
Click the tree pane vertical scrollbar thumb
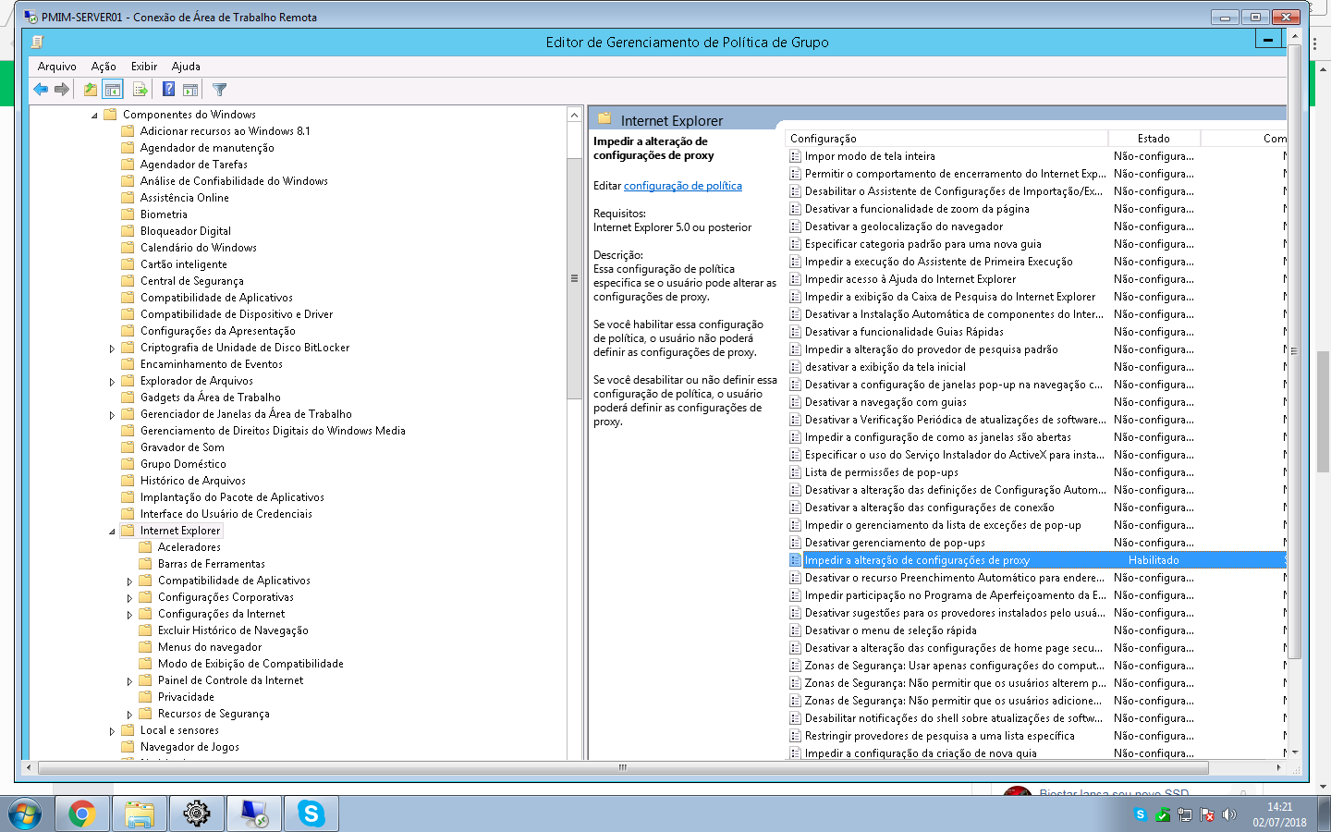pos(574,277)
